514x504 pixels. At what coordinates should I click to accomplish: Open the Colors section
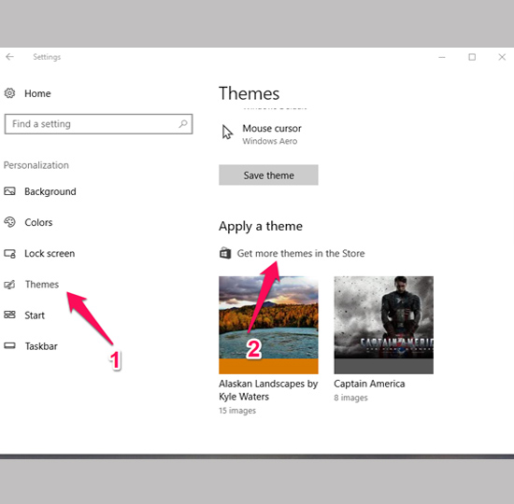pos(38,222)
